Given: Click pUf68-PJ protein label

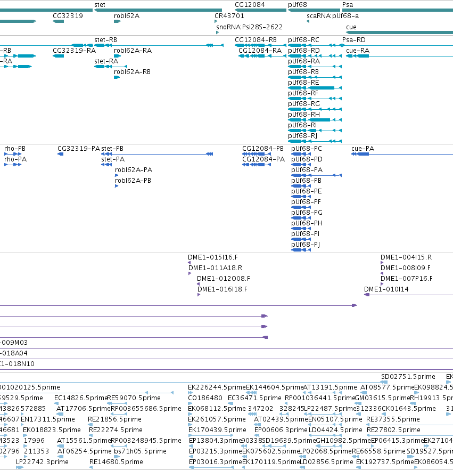Looking at the screenshot, I should pyautogui.click(x=306, y=245).
